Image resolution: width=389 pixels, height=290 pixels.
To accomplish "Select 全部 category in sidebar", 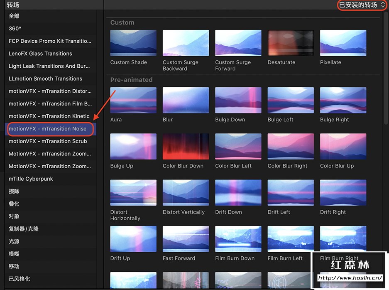I will coord(14,16).
